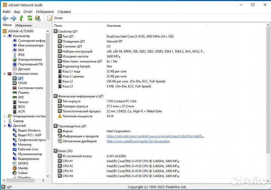The width and height of the screenshot is (271, 190).
Task: Open the Память tree item
Action: coord(21,93)
